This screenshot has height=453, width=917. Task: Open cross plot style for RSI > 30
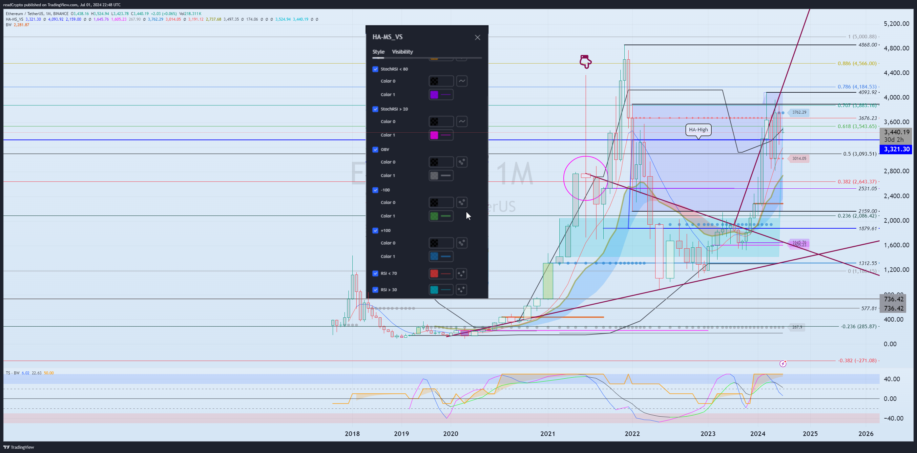461,290
